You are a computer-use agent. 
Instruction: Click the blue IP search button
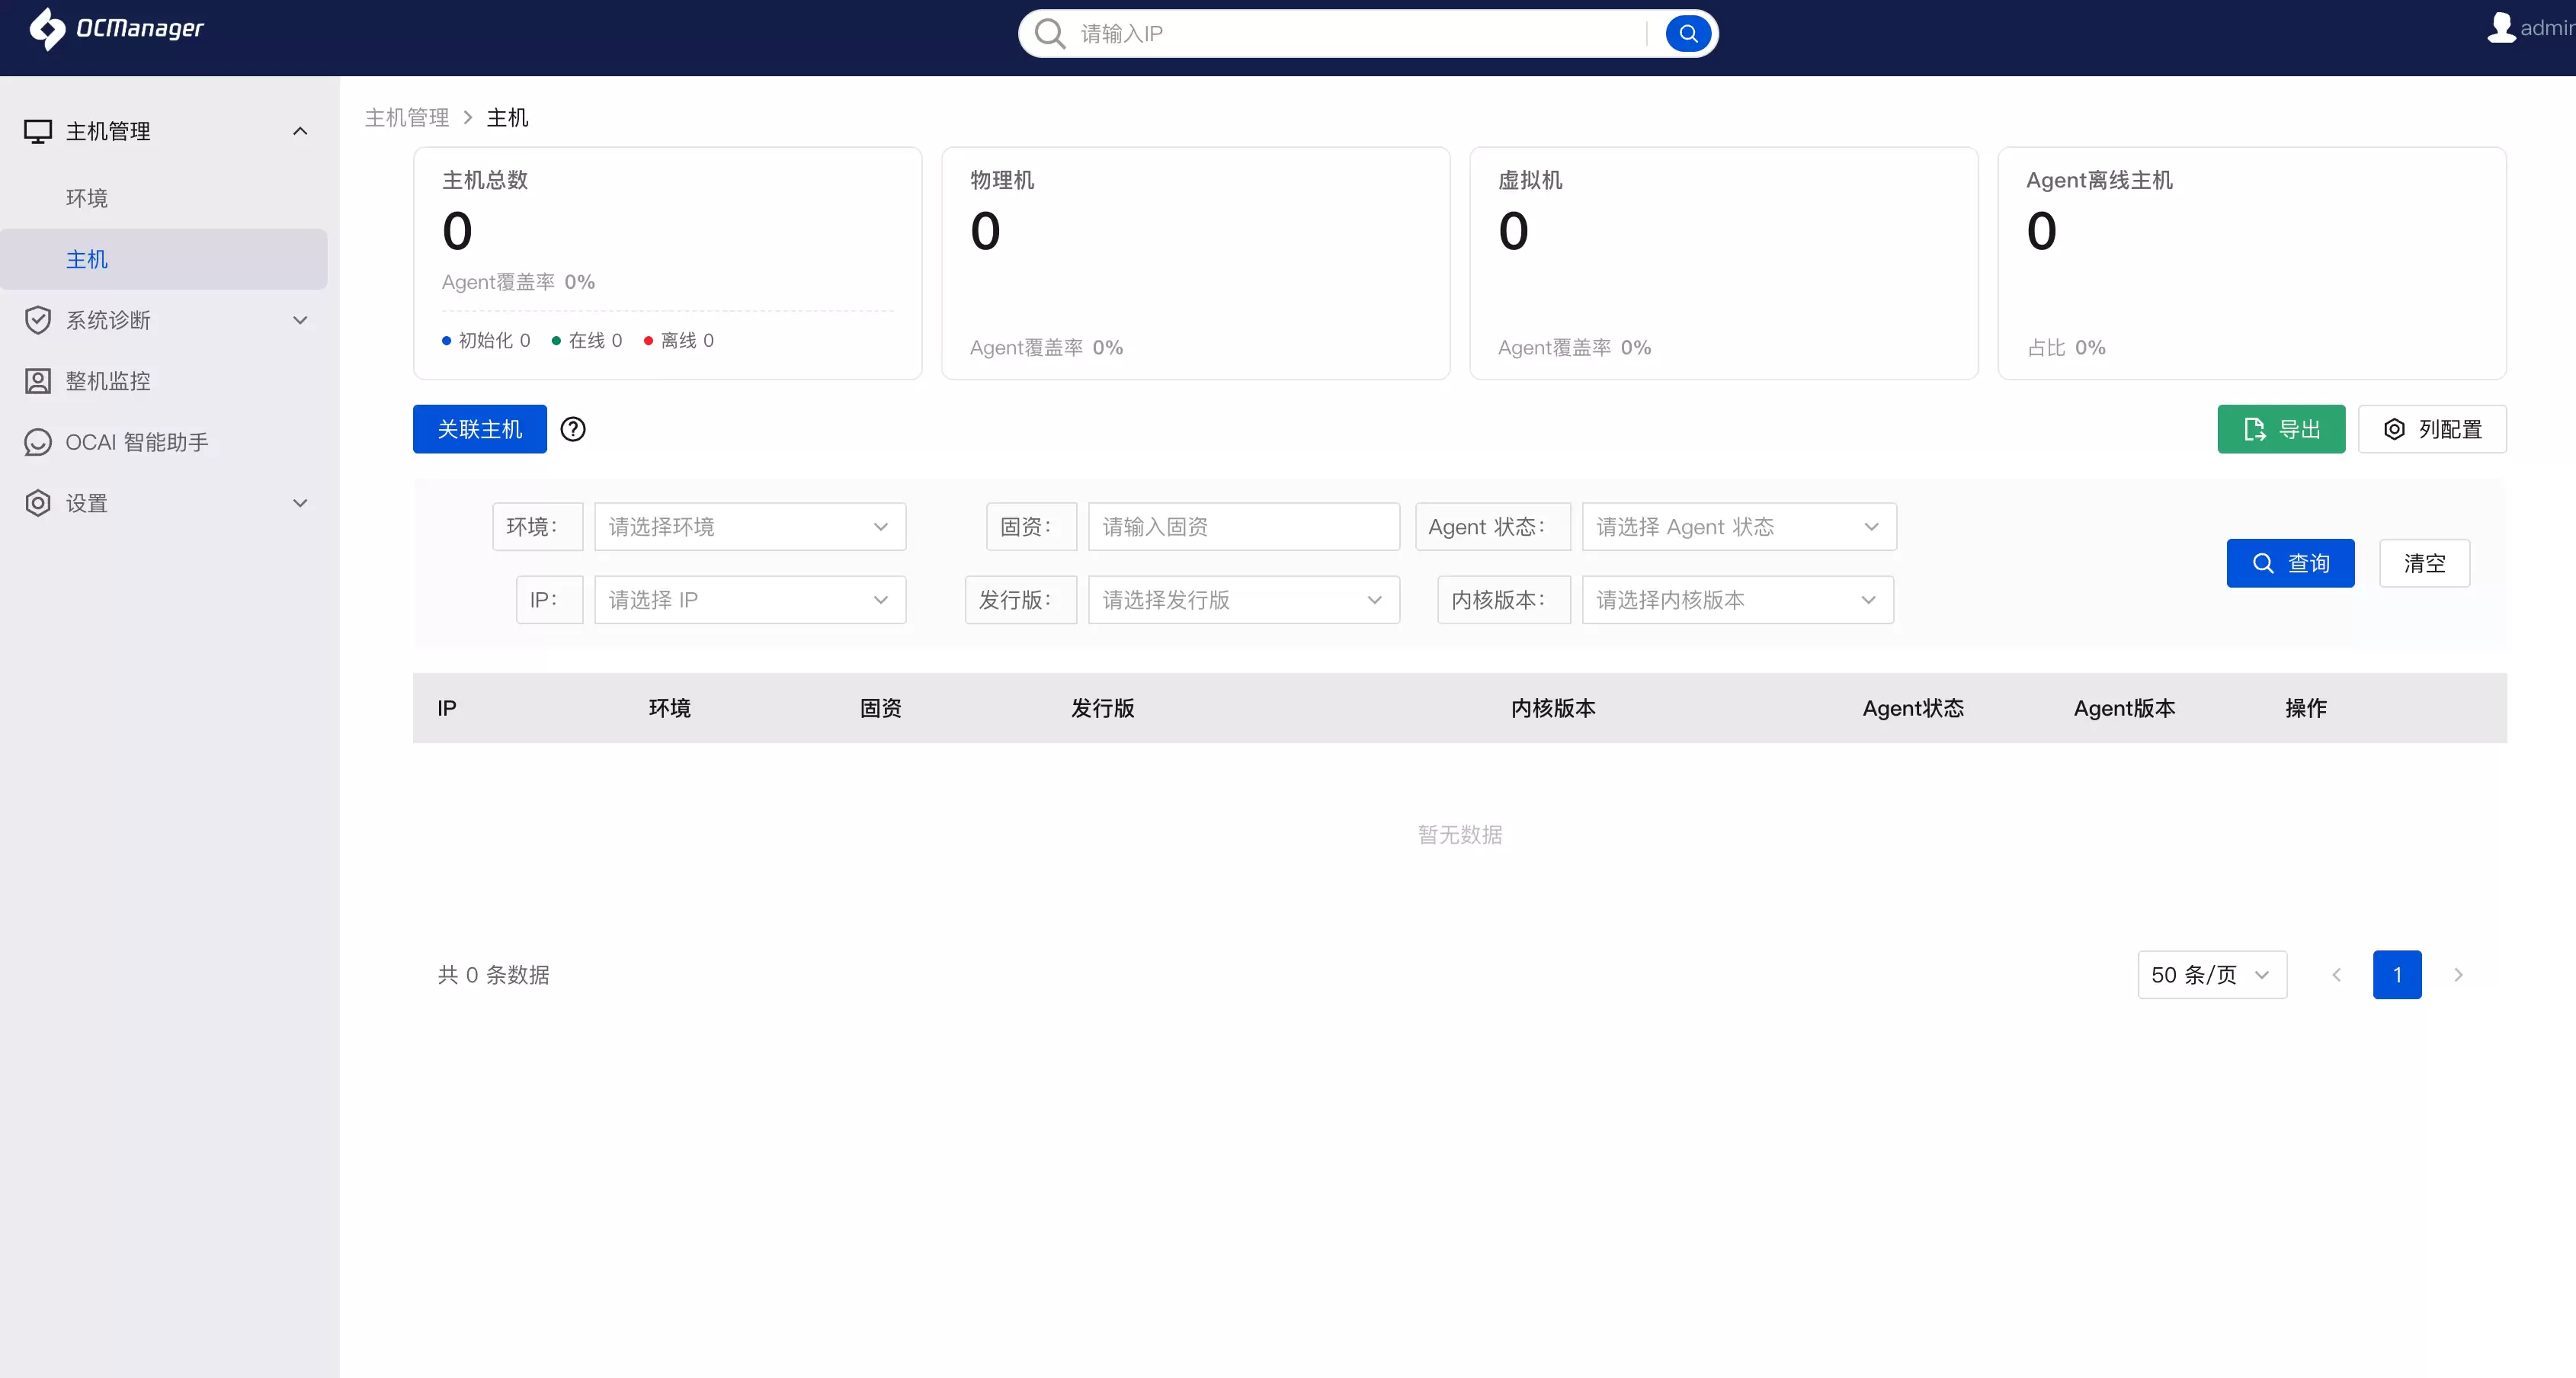pyautogui.click(x=1688, y=34)
